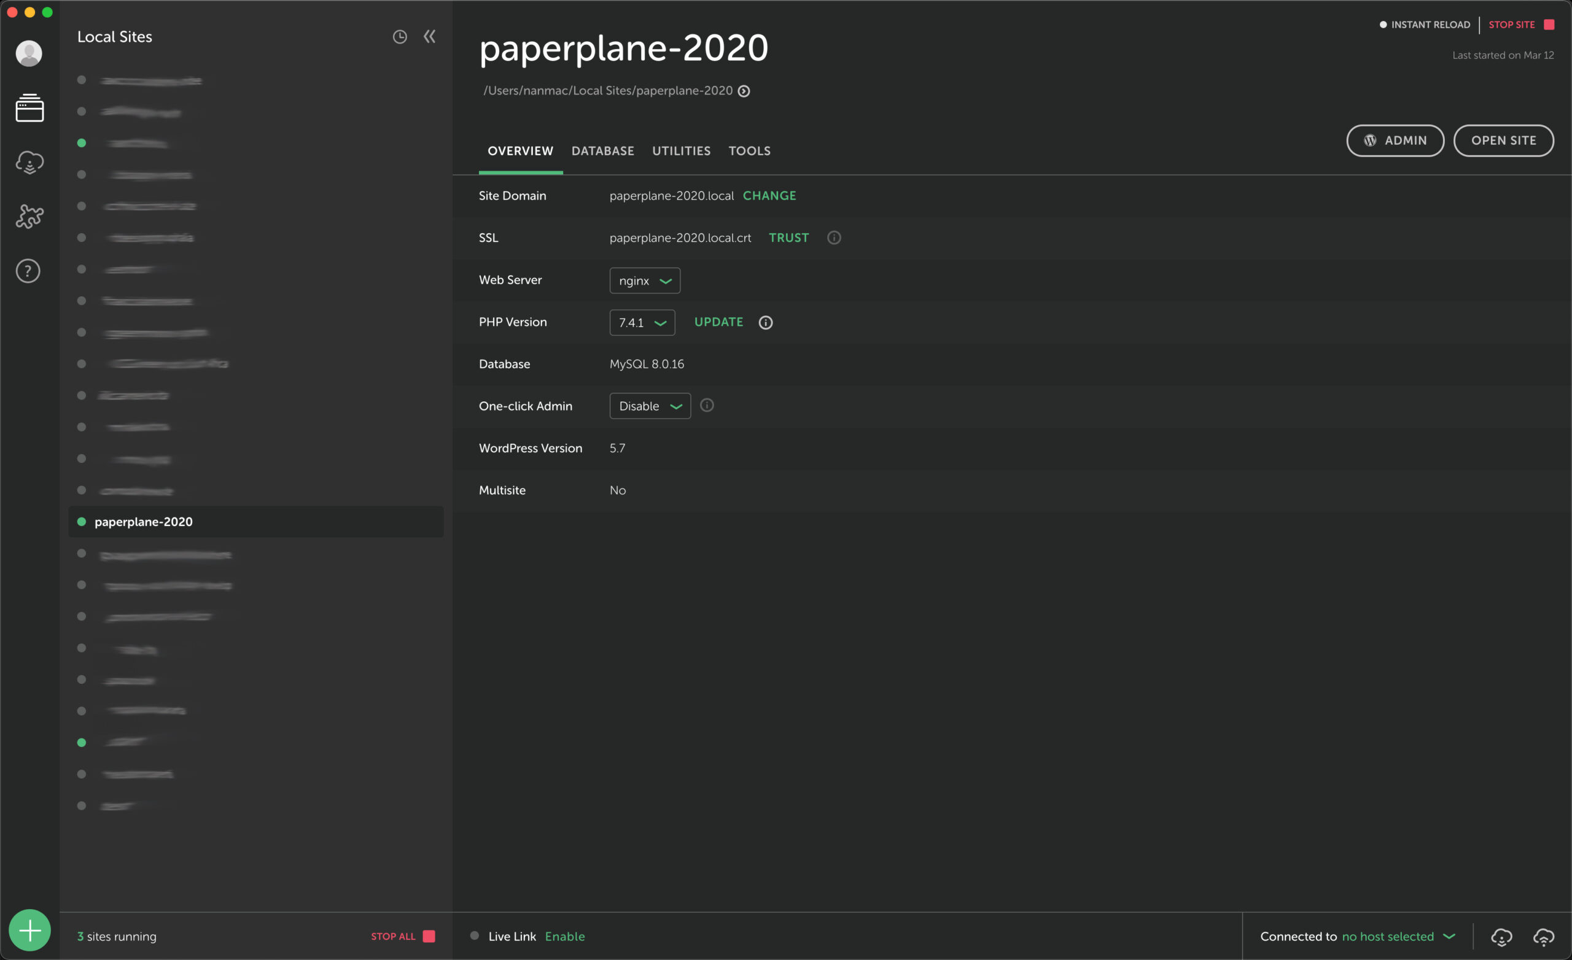Collapse the sites sidebar with the double chevron
The height and width of the screenshot is (960, 1572).
[x=430, y=36]
